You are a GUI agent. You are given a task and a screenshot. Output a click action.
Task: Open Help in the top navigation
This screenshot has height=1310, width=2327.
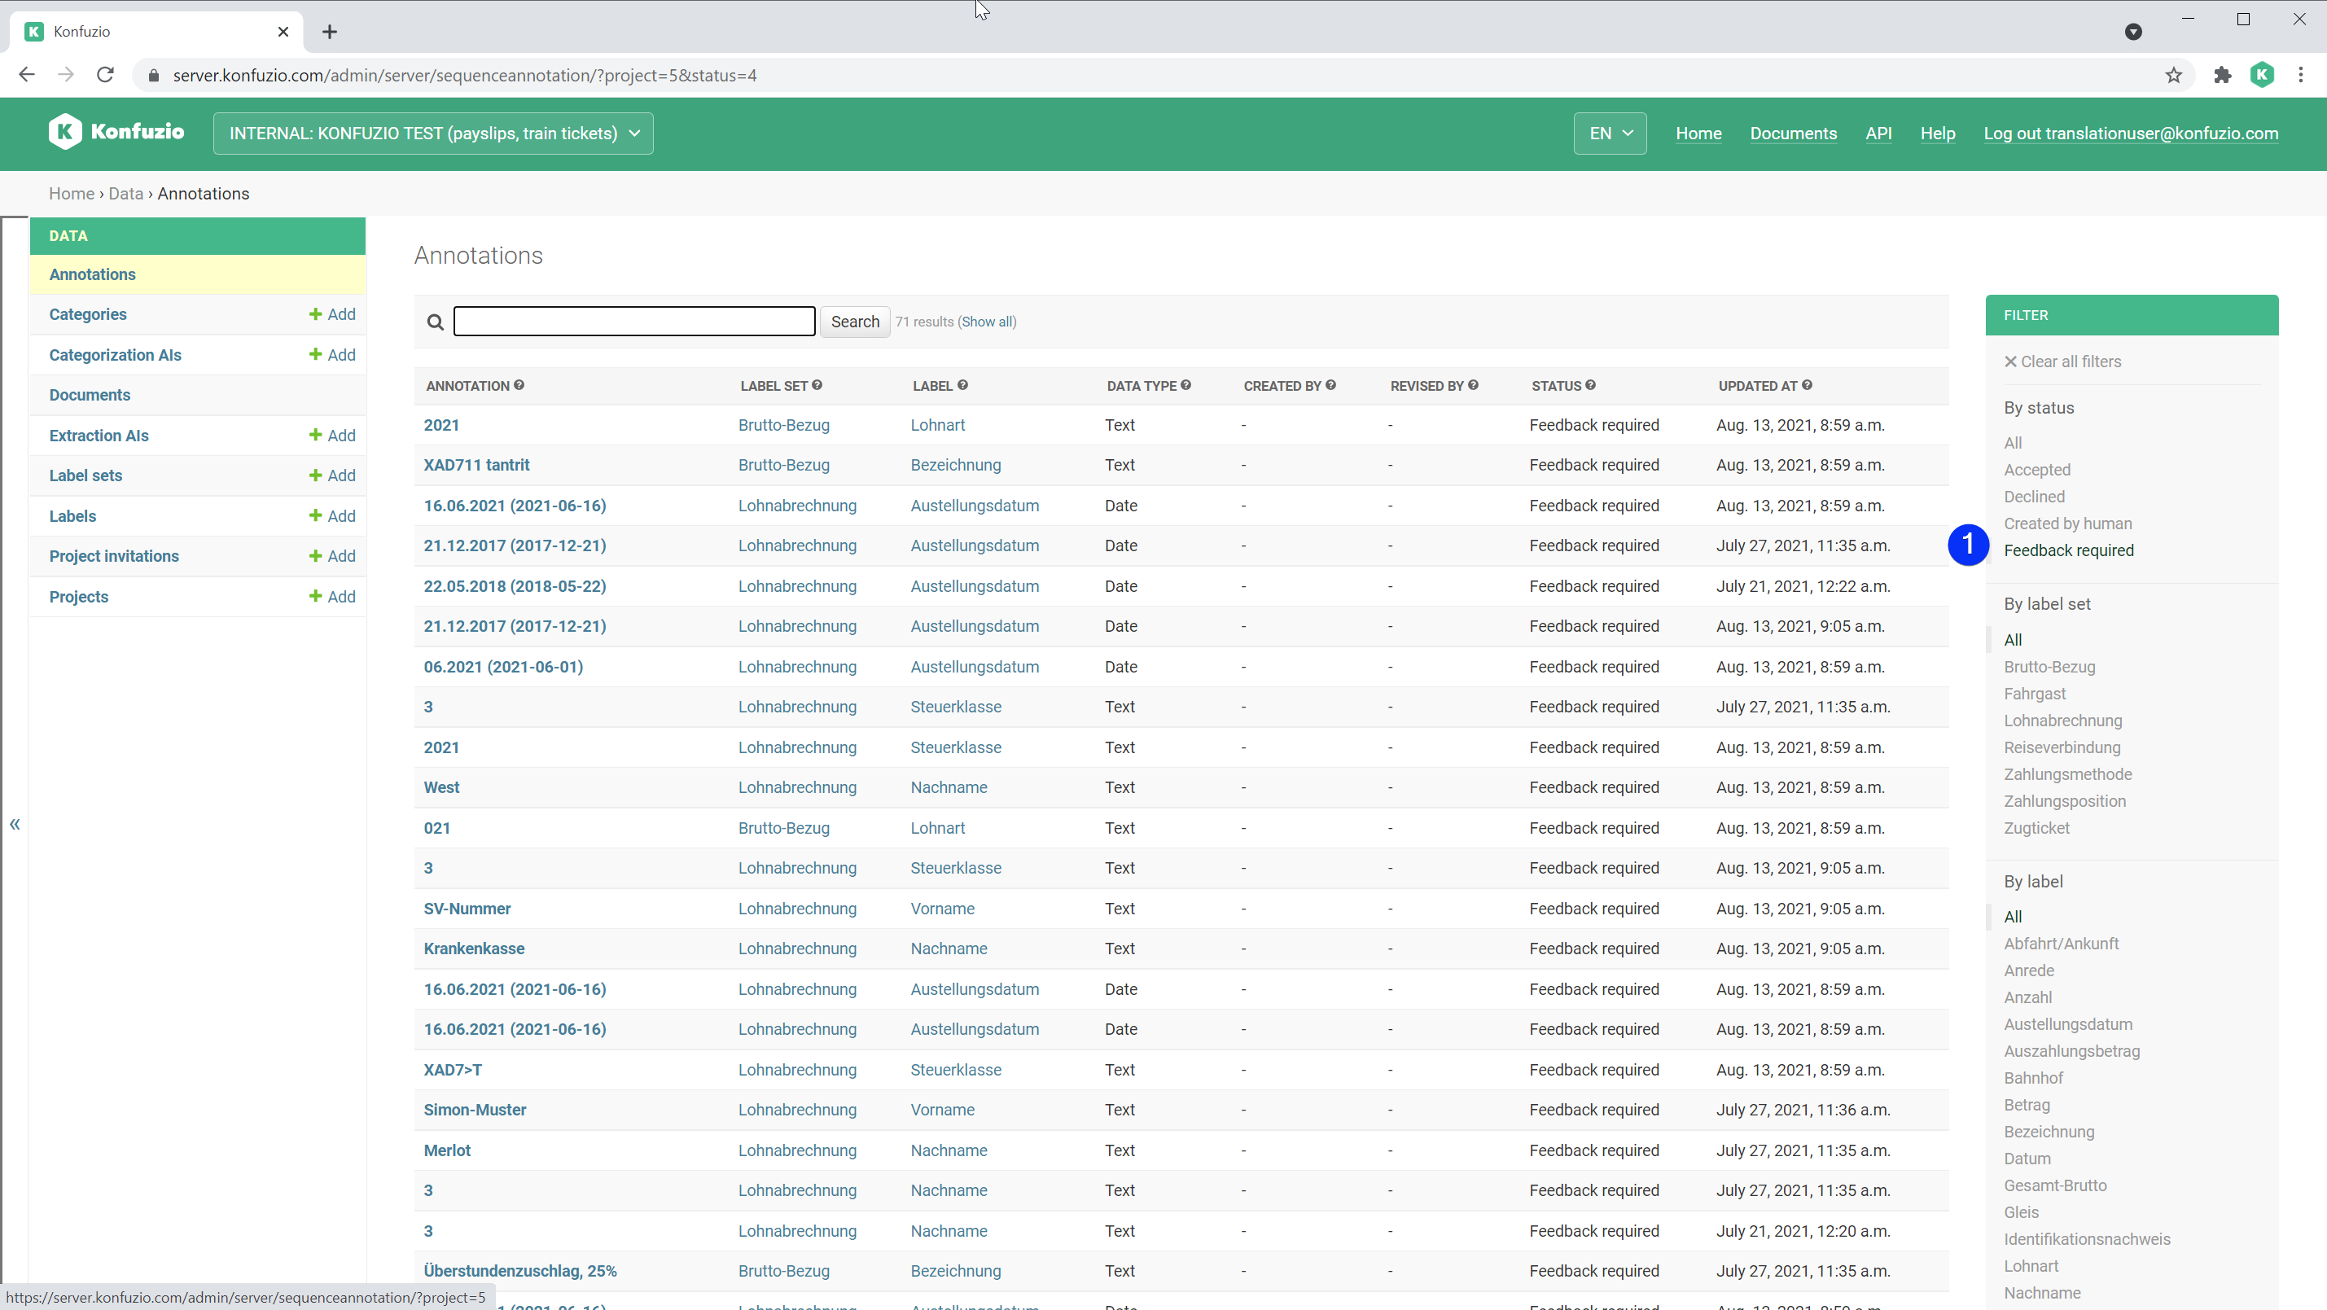pos(1938,133)
